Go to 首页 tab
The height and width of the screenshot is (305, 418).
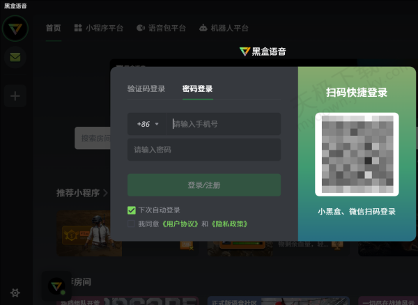click(x=53, y=29)
